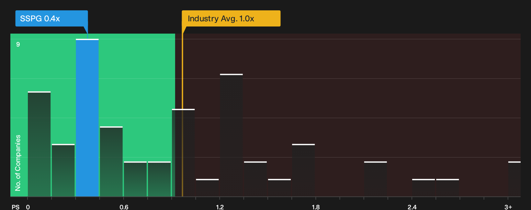Click the PS axis label
Screen dimensions: 531x210
click(16, 207)
